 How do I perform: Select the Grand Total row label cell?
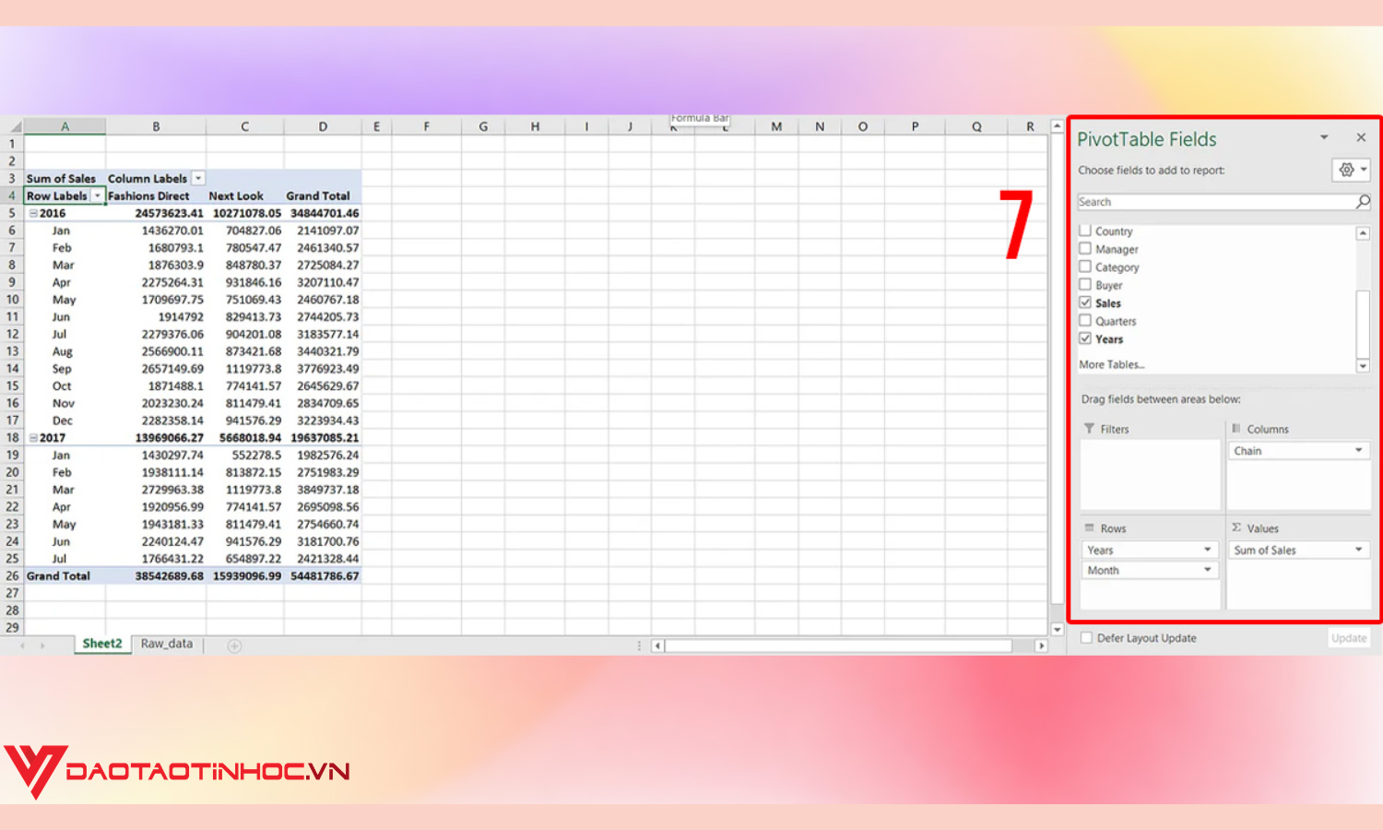pos(65,575)
